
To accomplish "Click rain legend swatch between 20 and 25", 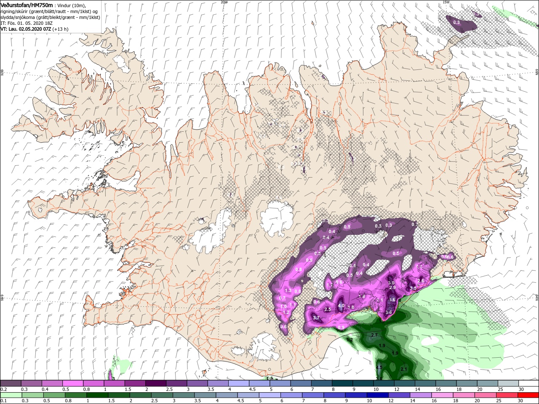I will tap(486, 395).
